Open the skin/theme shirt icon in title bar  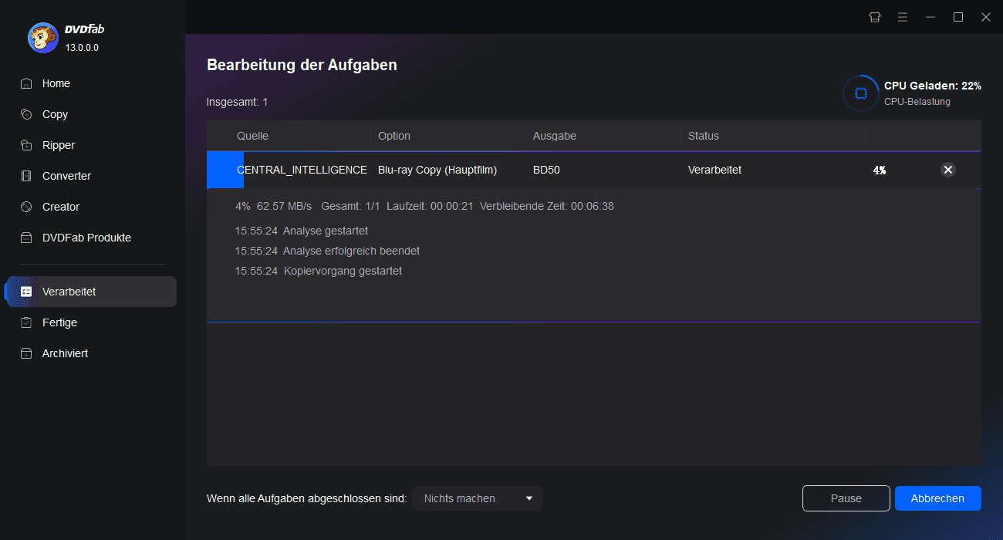874,17
